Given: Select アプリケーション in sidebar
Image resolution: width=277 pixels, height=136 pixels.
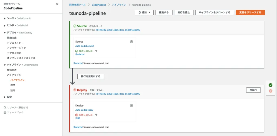Looking at the screenshot, I should pyautogui.click(x=17, y=48).
